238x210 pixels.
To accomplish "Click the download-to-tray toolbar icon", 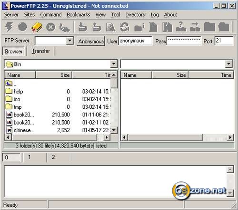I will [x=82, y=27].
